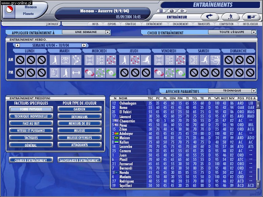
Task: Go to the previous week arrow
Action: (18, 45)
